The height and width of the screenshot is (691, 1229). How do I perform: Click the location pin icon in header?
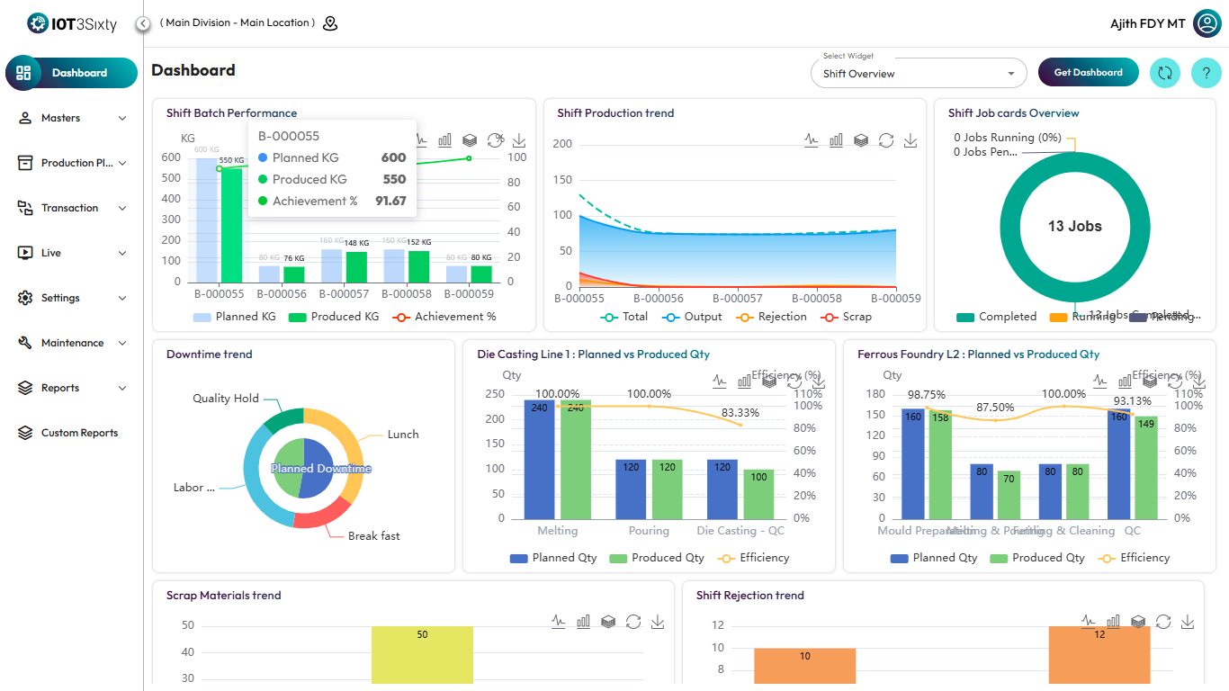tap(330, 23)
